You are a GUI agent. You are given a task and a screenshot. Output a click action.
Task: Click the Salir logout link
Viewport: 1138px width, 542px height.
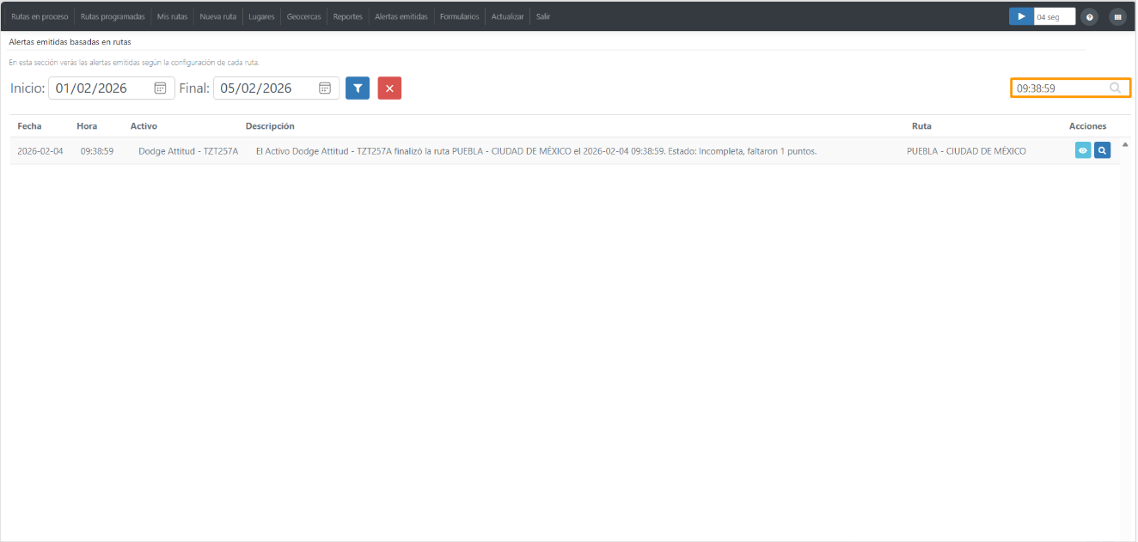(542, 16)
